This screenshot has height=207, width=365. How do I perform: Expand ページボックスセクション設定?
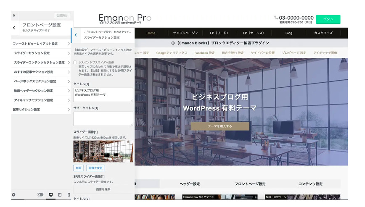pos(41,81)
